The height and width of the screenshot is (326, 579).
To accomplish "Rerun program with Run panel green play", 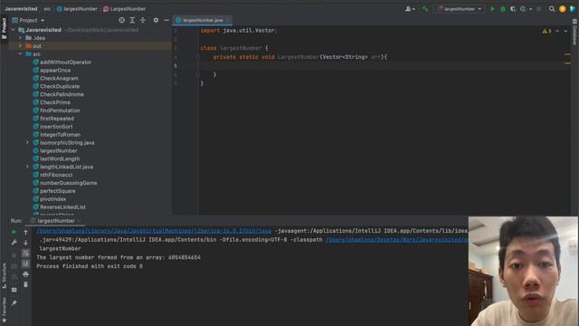I will (14, 232).
